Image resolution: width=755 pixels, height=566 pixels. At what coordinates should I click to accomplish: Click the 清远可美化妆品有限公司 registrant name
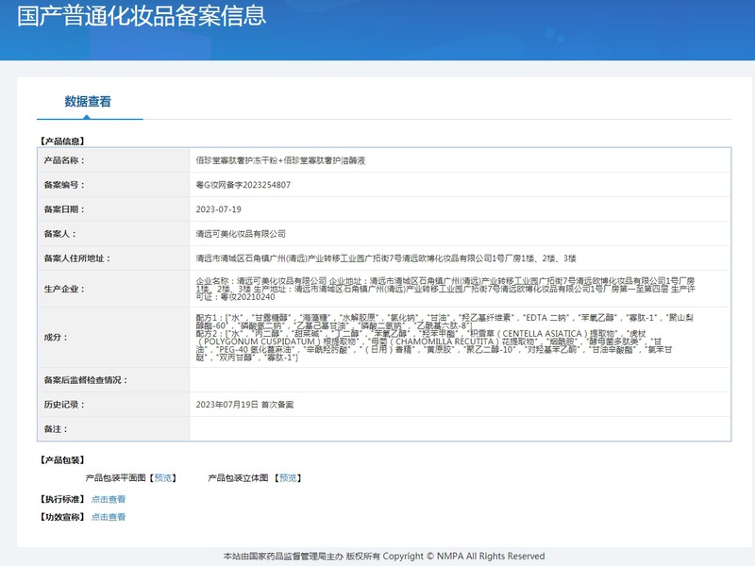(240, 233)
